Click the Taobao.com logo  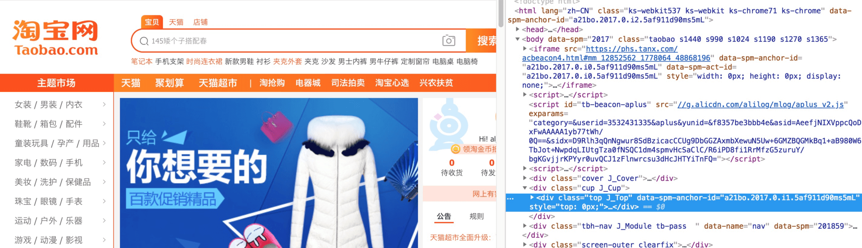tap(56, 38)
